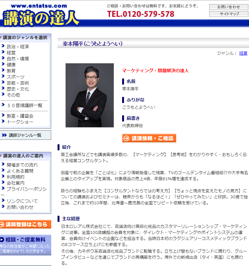Open the 利用規約 page
The width and height of the screenshot is (249, 266).
coord(16,177)
